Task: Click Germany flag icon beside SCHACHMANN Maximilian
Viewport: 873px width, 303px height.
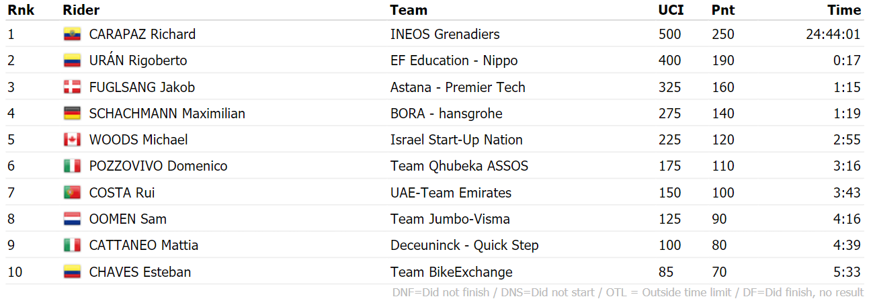Action: click(72, 114)
